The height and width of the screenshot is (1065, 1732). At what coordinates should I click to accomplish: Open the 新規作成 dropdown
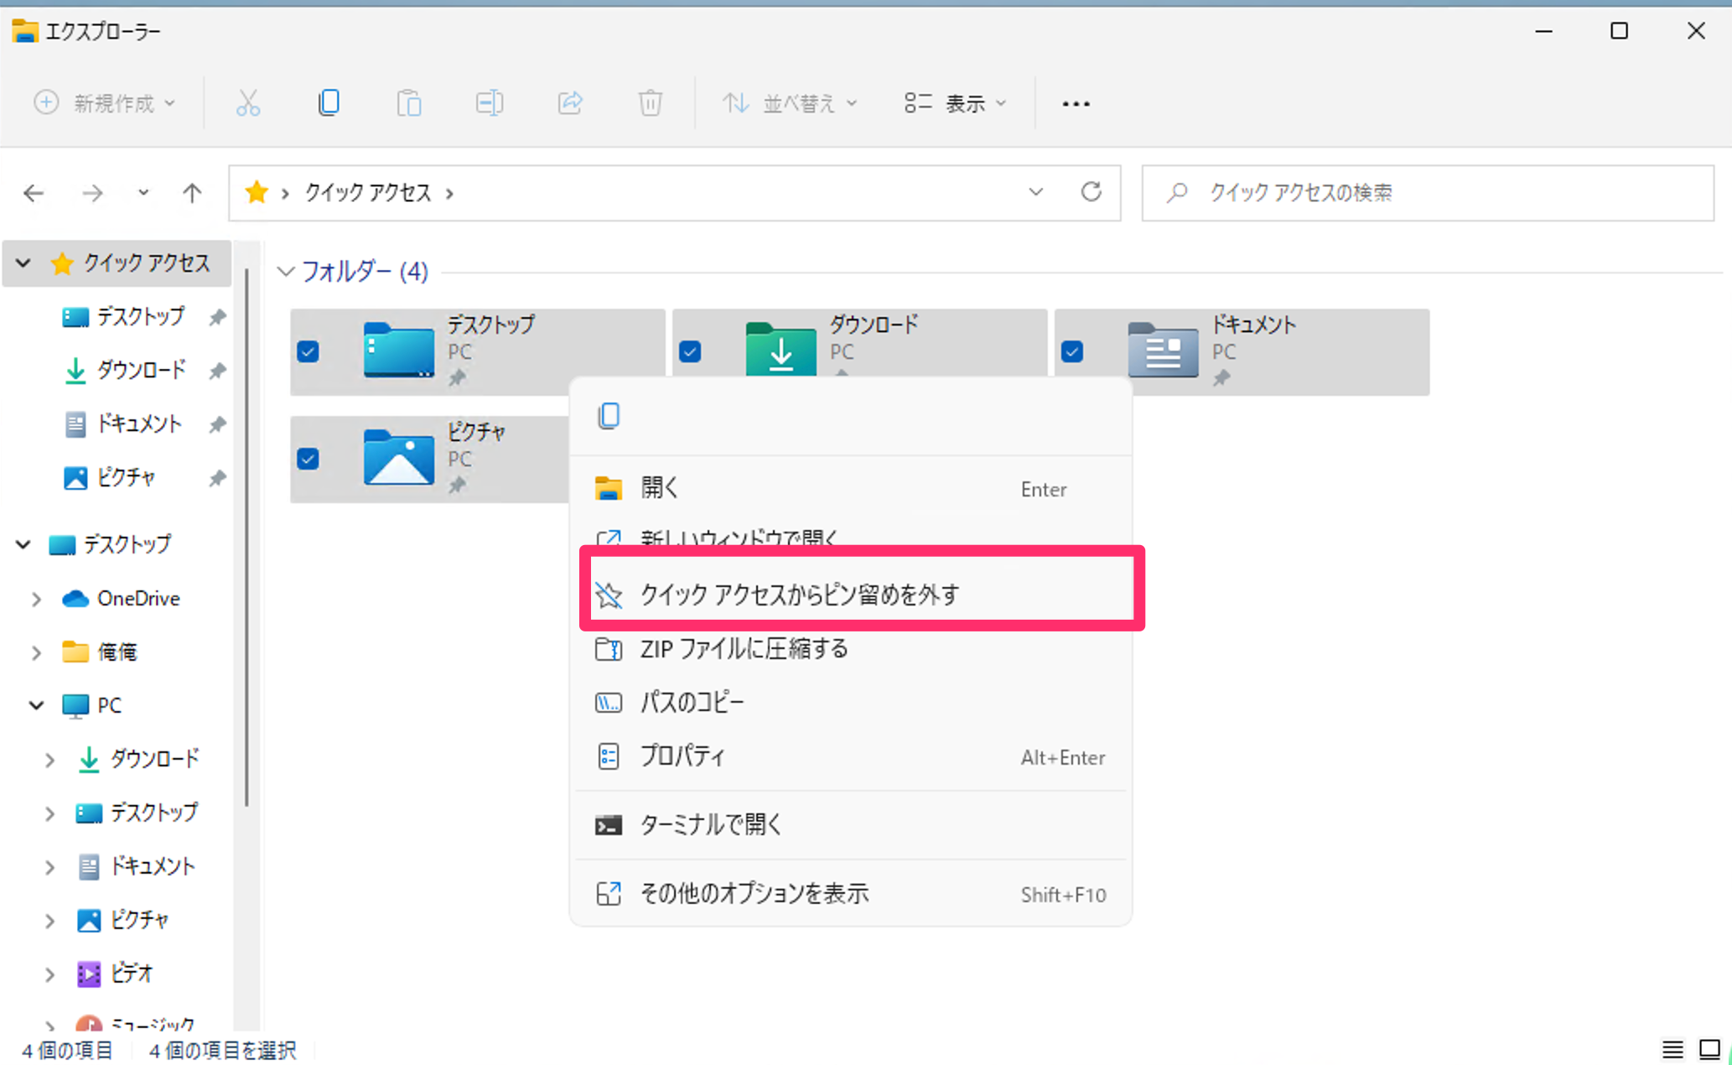coord(105,103)
